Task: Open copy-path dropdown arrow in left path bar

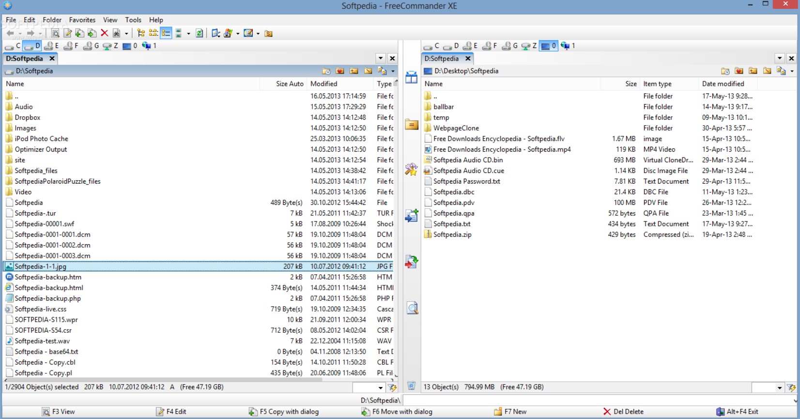Action: pos(393,71)
